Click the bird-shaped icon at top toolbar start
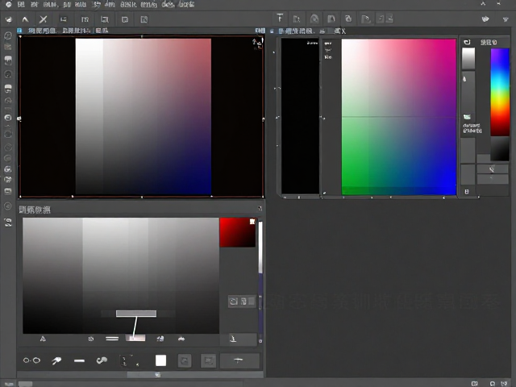 pyautogui.click(x=9, y=19)
